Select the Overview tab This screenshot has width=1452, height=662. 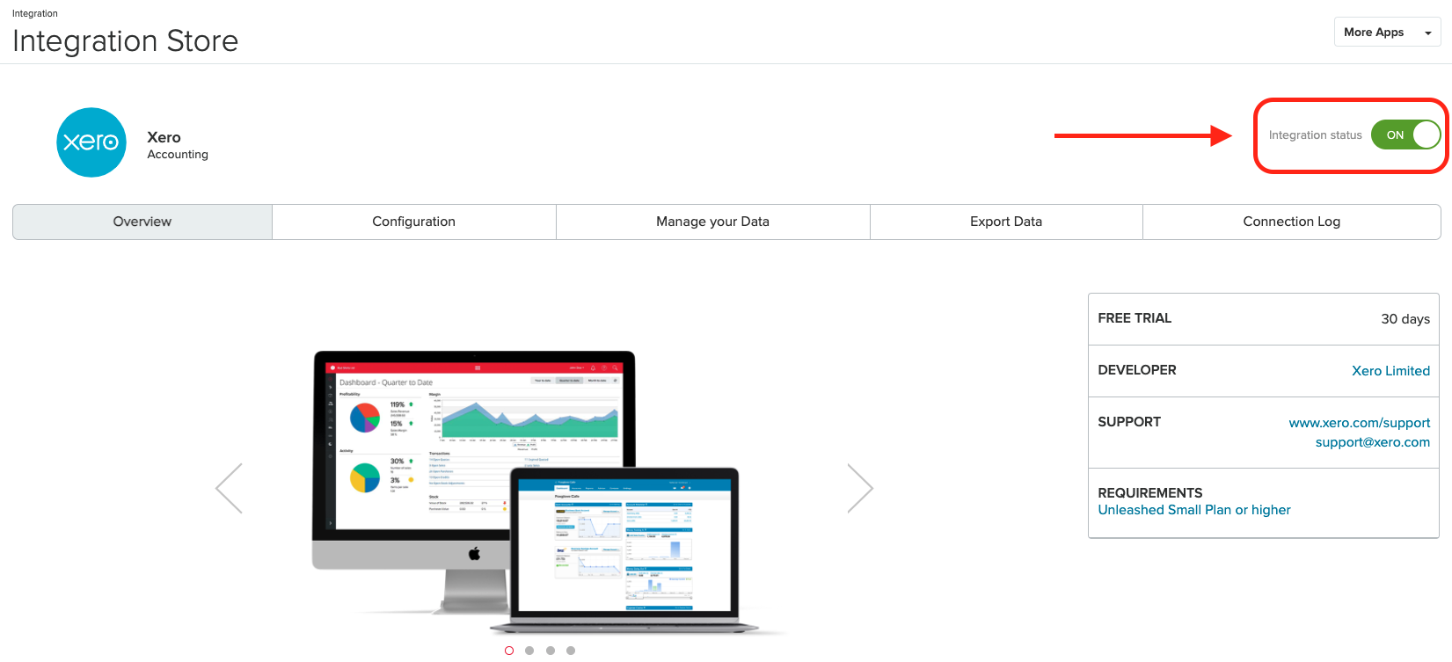[142, 222]
